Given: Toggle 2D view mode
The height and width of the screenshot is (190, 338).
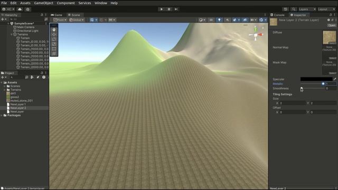Looking at the screenshot, I should 211,20.
